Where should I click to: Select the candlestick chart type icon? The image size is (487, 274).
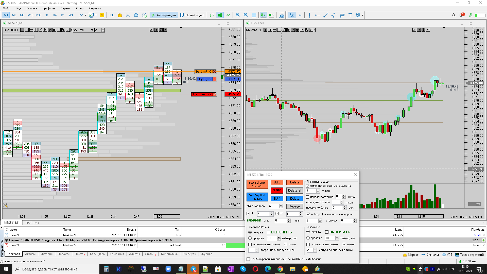pos(220,15)
